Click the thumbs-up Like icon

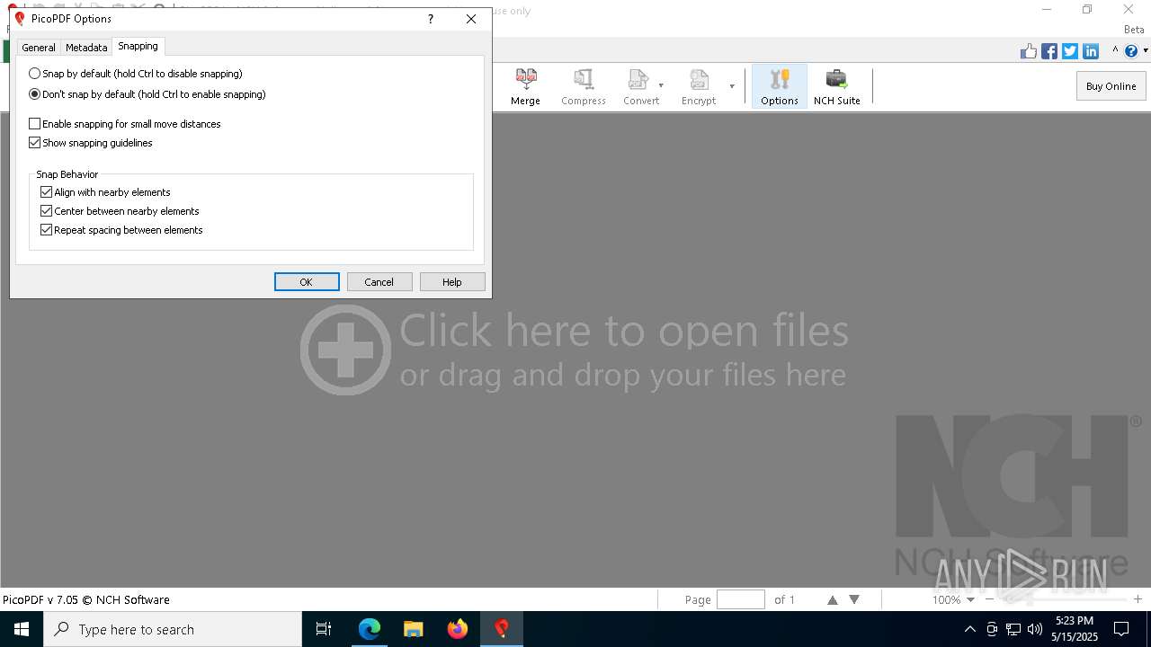click(x=1029, y=51)
